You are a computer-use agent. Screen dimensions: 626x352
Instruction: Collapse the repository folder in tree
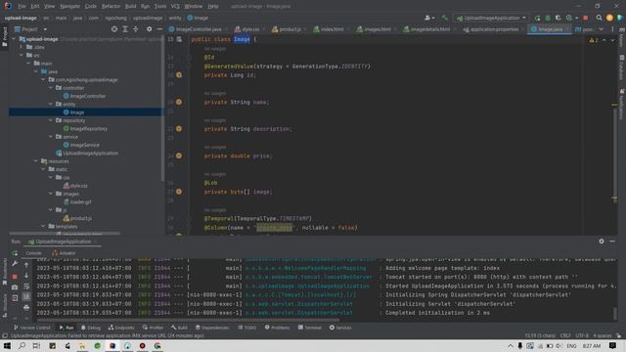51,120
